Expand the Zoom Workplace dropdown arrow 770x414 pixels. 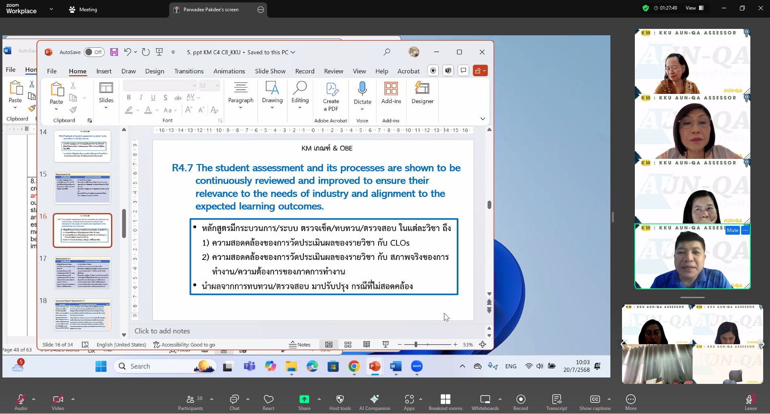(51, 9)
